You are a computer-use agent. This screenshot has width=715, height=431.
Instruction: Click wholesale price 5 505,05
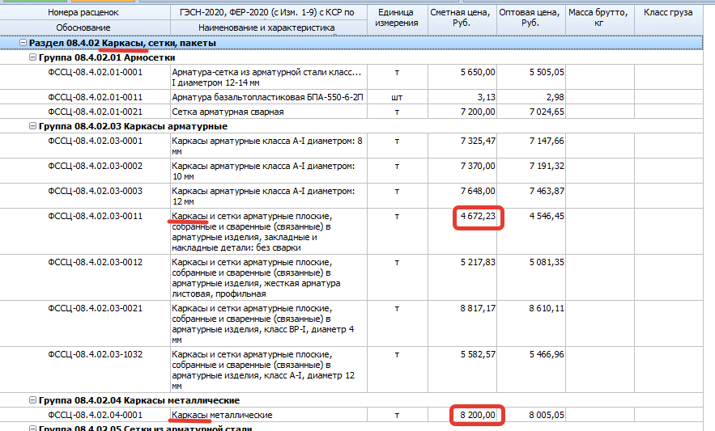pos(547,72)
